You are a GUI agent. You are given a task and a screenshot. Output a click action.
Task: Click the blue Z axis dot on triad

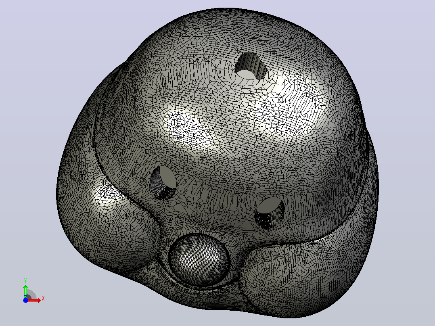pyautogui.click(x=25, y=300)
